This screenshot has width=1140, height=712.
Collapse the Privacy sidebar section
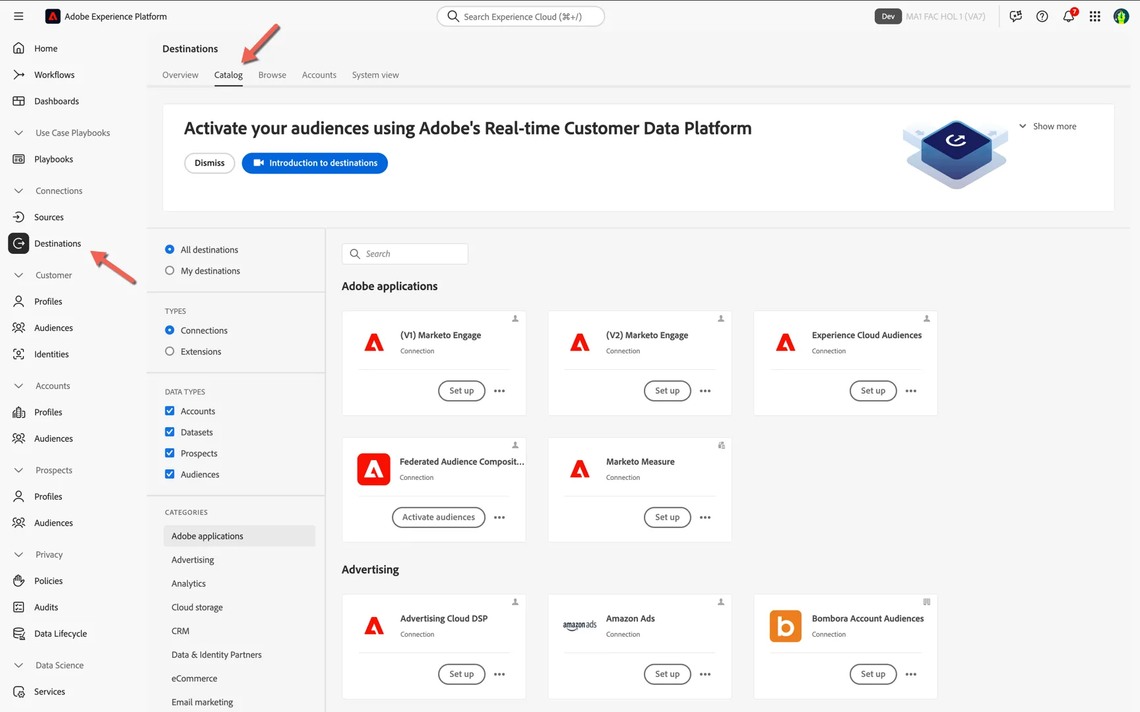coord(18,554)
